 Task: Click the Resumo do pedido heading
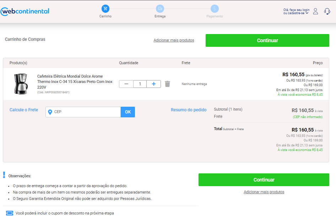pos(189,110)
